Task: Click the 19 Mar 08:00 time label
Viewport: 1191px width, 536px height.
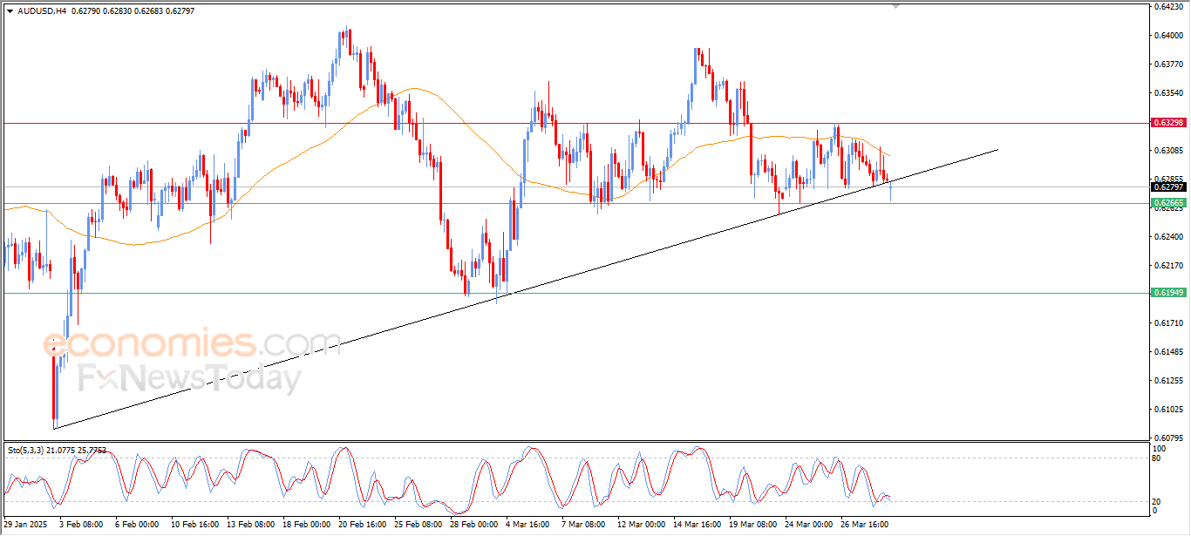Action: (x=753, y=525)
